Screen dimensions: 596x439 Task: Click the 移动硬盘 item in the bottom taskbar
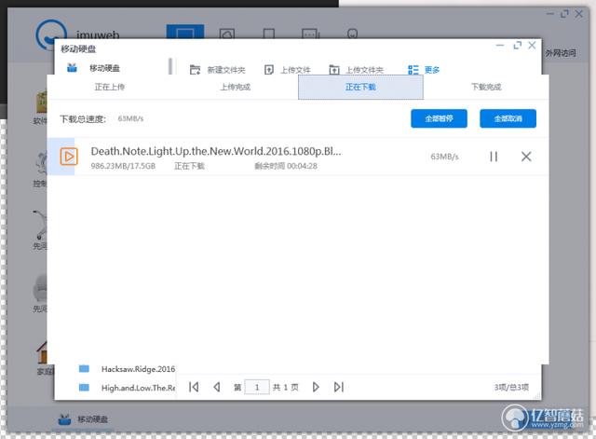click(x=83, y=419)
